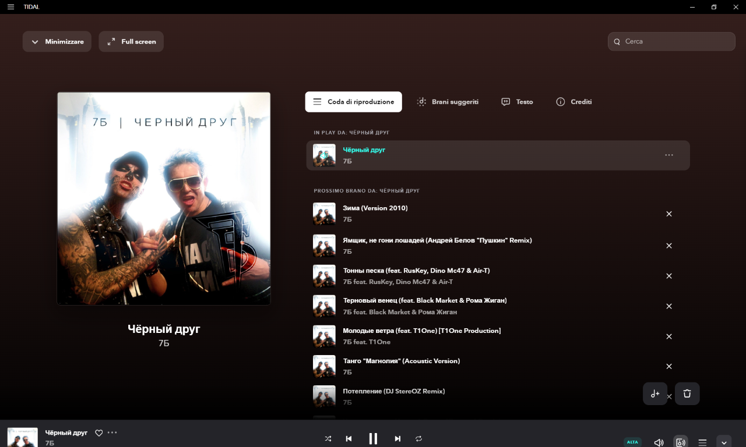The image size is (746, 447).
Task: Like the current track with the heart icon
Action: pos(99,433)
